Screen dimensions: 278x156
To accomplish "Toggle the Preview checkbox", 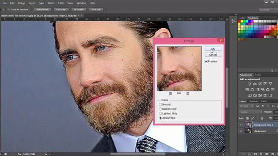I will (206, 62).
